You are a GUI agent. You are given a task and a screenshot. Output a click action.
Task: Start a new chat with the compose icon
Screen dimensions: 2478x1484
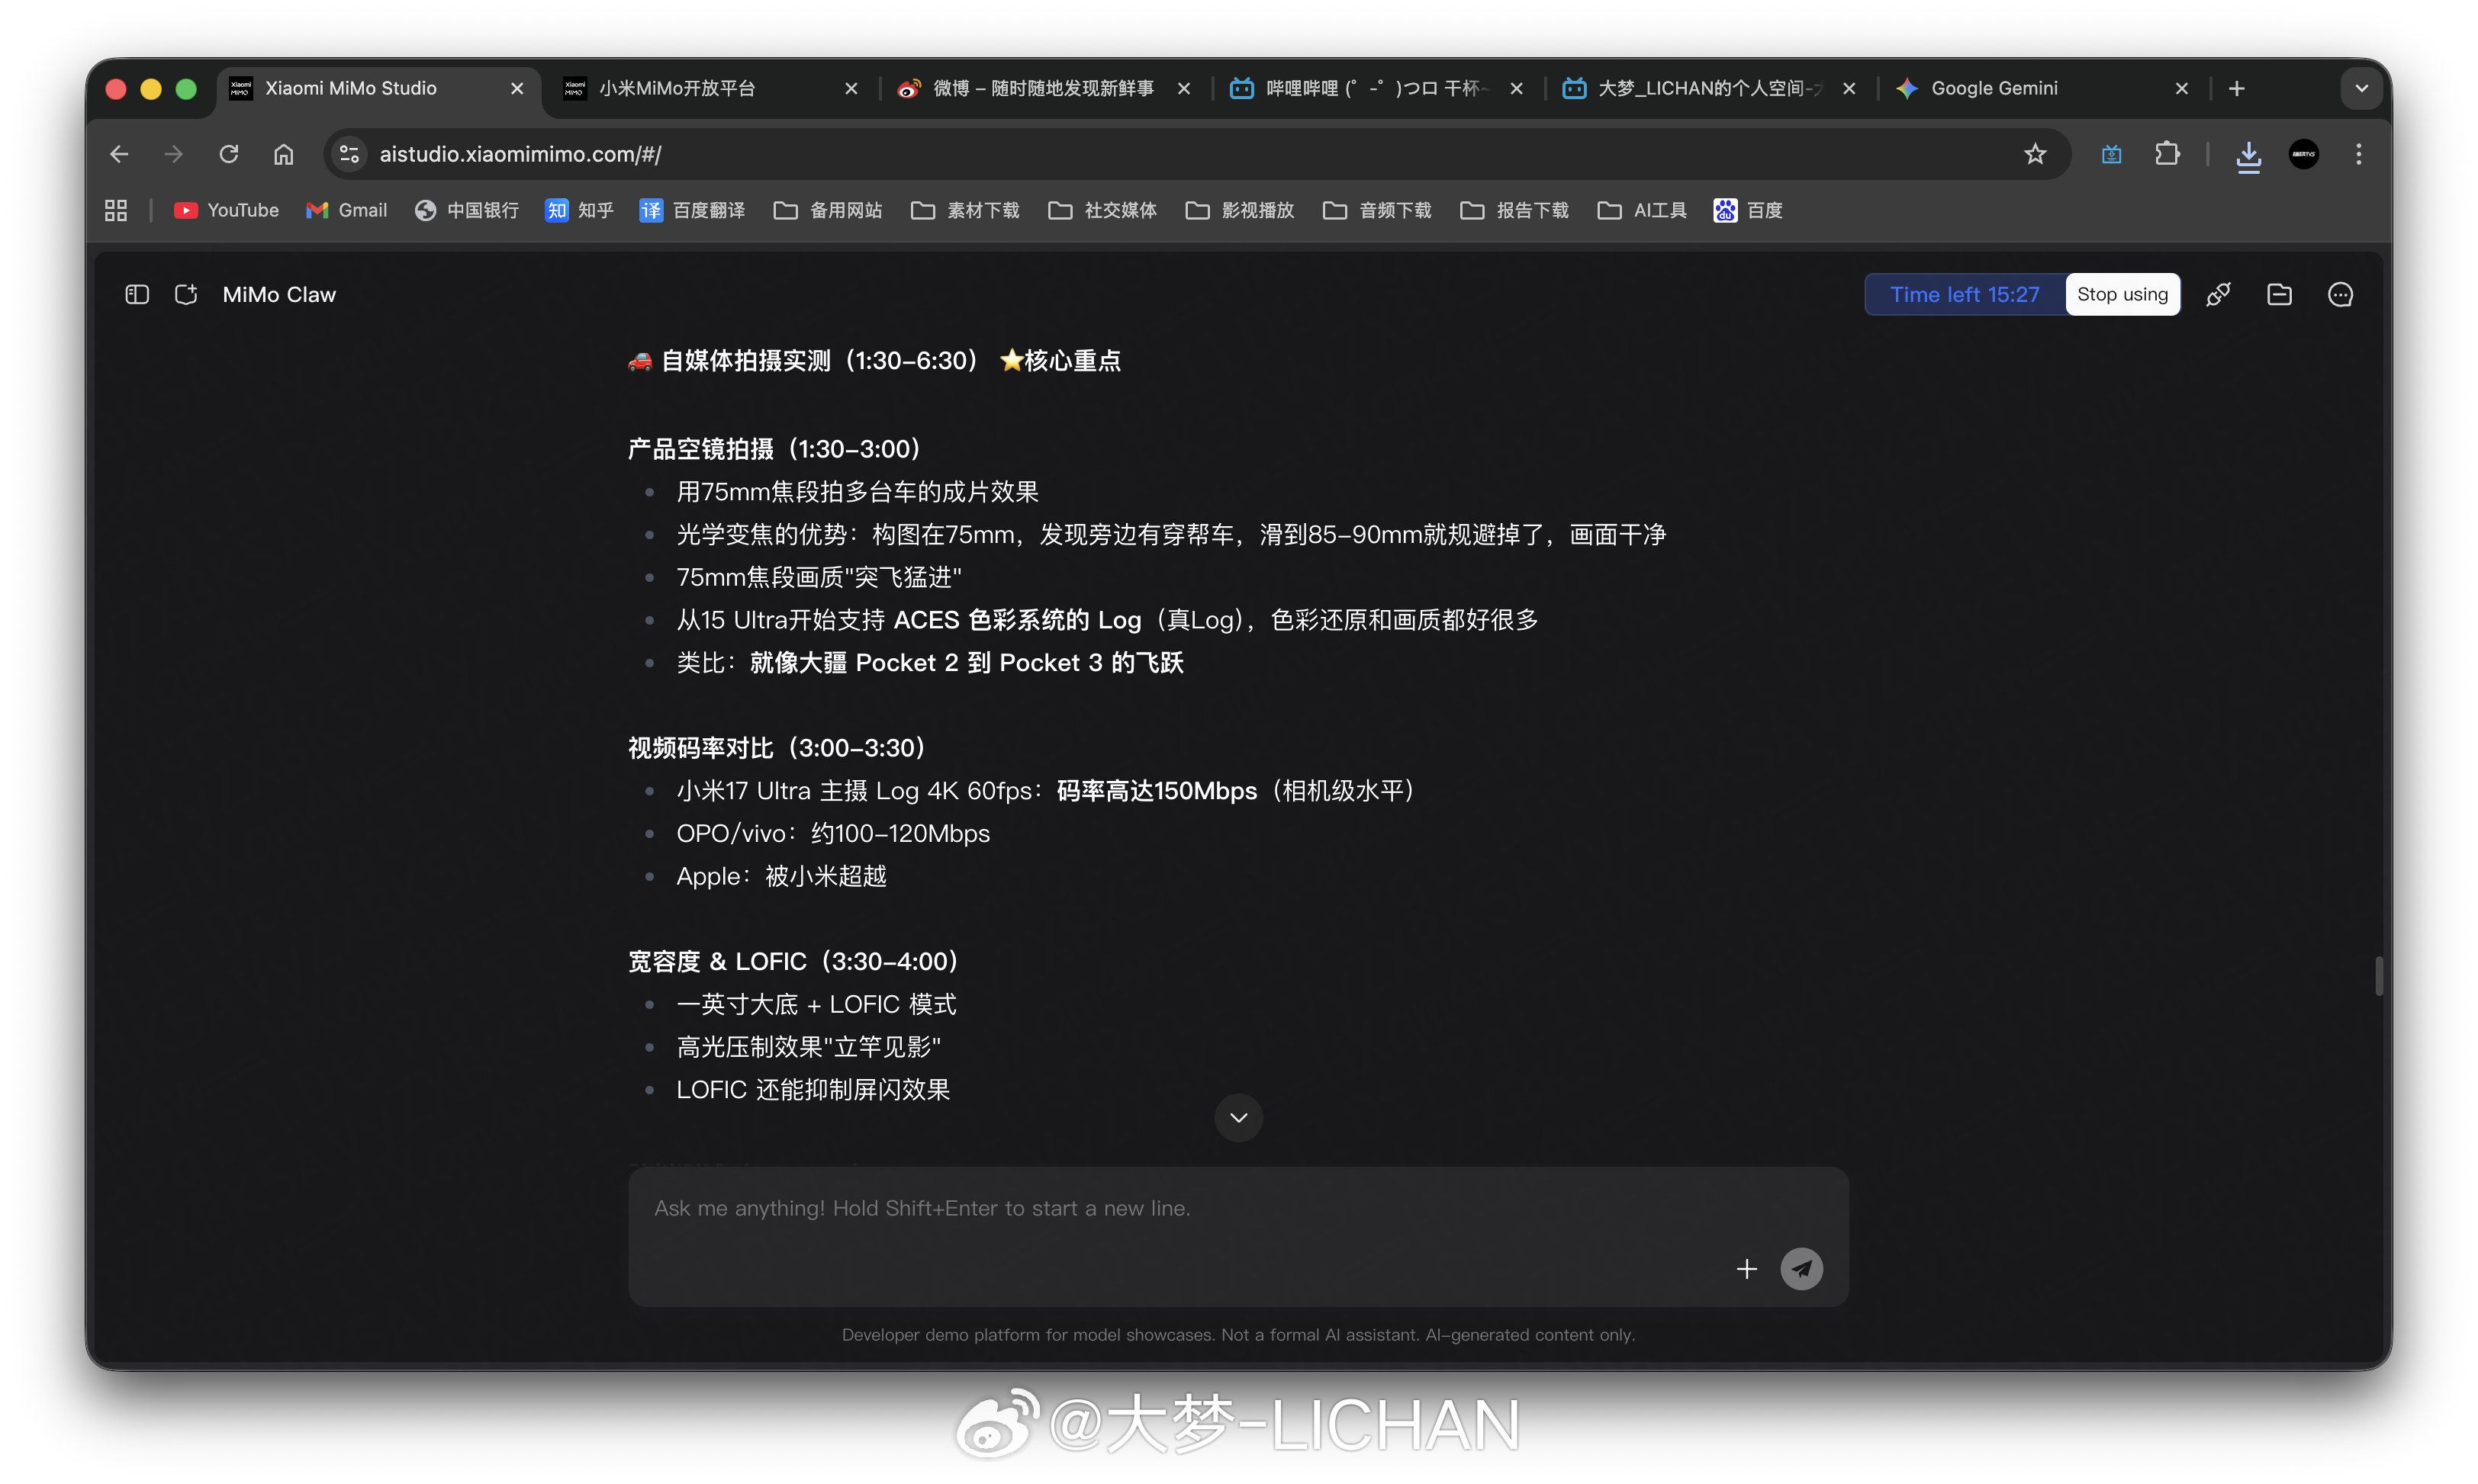point(186,294)
